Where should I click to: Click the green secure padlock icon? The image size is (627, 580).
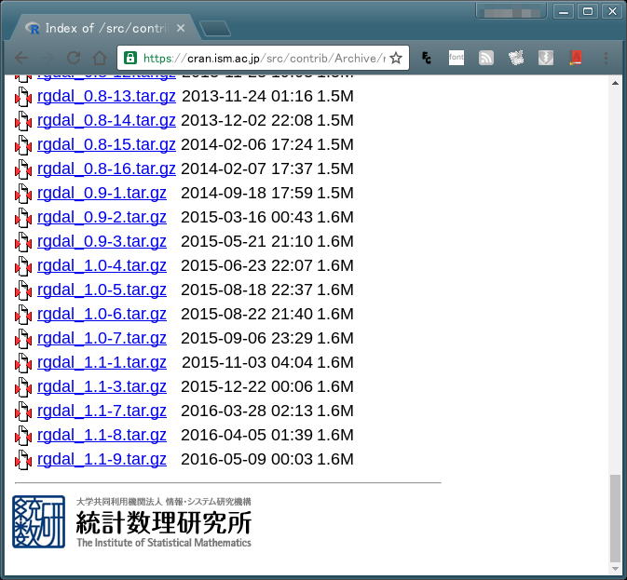pyautogui.click(x=130, y=59)
